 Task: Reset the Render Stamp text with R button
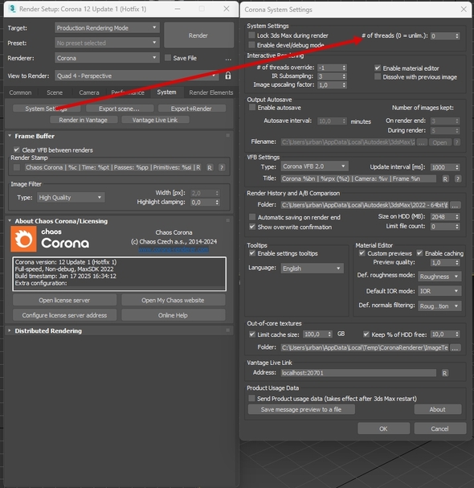pyautogui.click(x=210, y=168)
